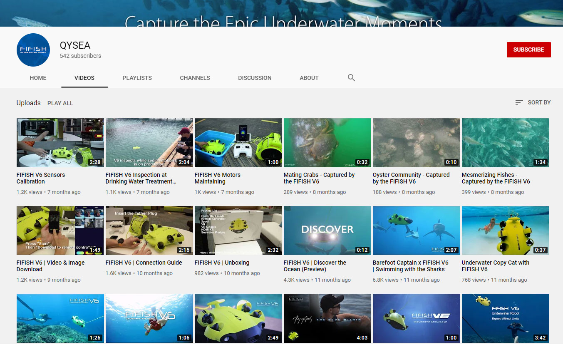The height and width of the screenshot is (352, 563).
Task: Open FIFISH V6 Unboxing title link
Action: pyautogui.click(x=222, y=263)
